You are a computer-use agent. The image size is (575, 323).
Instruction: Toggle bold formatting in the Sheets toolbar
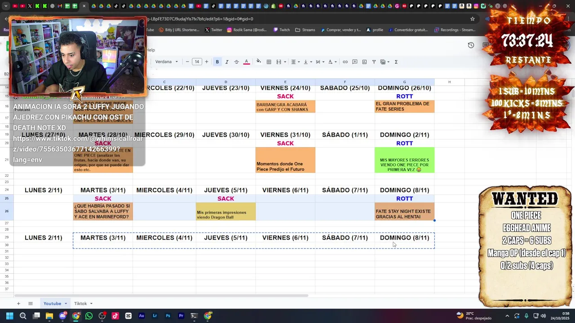(217, 62)
